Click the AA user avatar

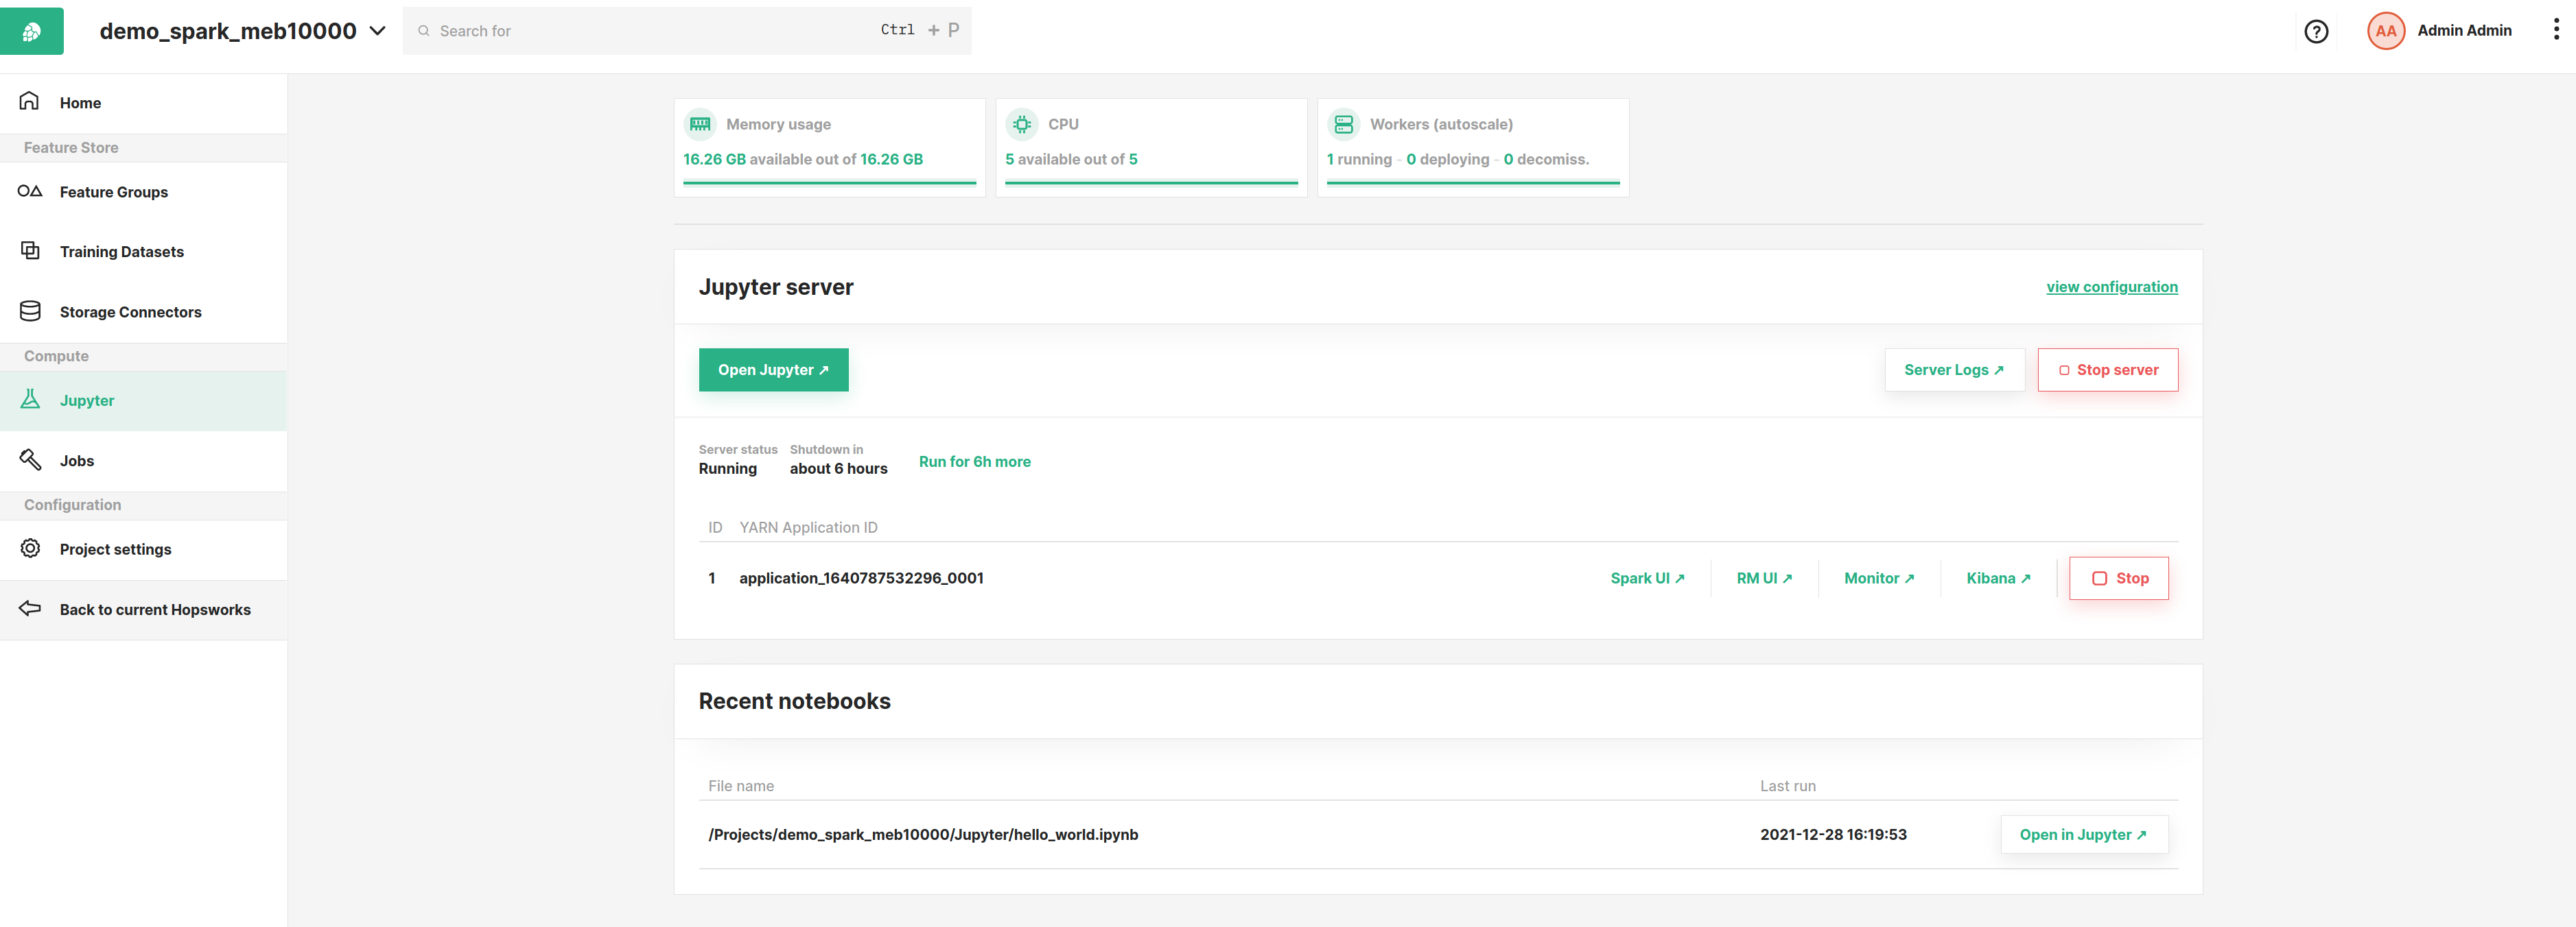pyautogui.click(x=2385, y=31)
